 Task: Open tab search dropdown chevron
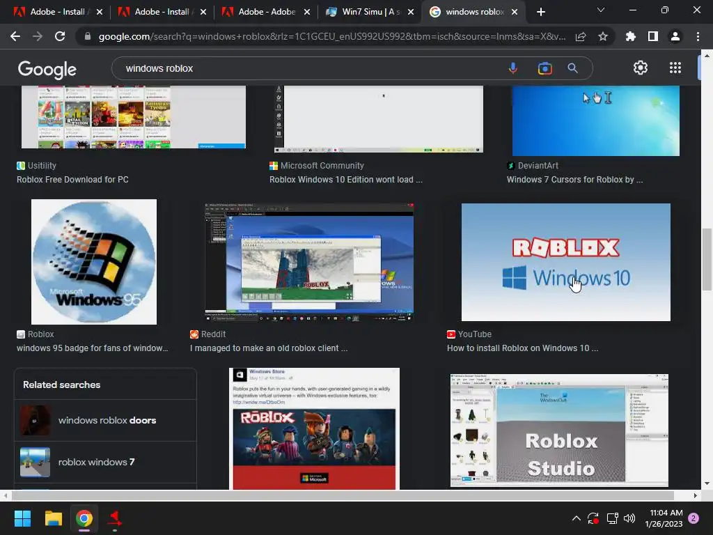[x=601, y=10]
